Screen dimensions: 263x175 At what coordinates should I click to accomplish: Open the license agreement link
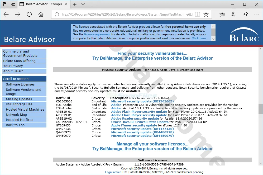(x=97, y=34)
